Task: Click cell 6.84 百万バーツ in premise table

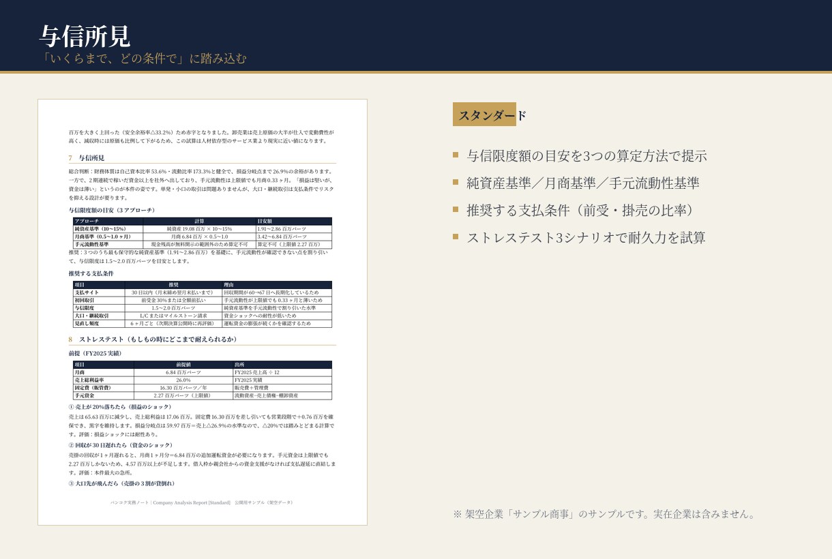Action: tap(183, 372)
